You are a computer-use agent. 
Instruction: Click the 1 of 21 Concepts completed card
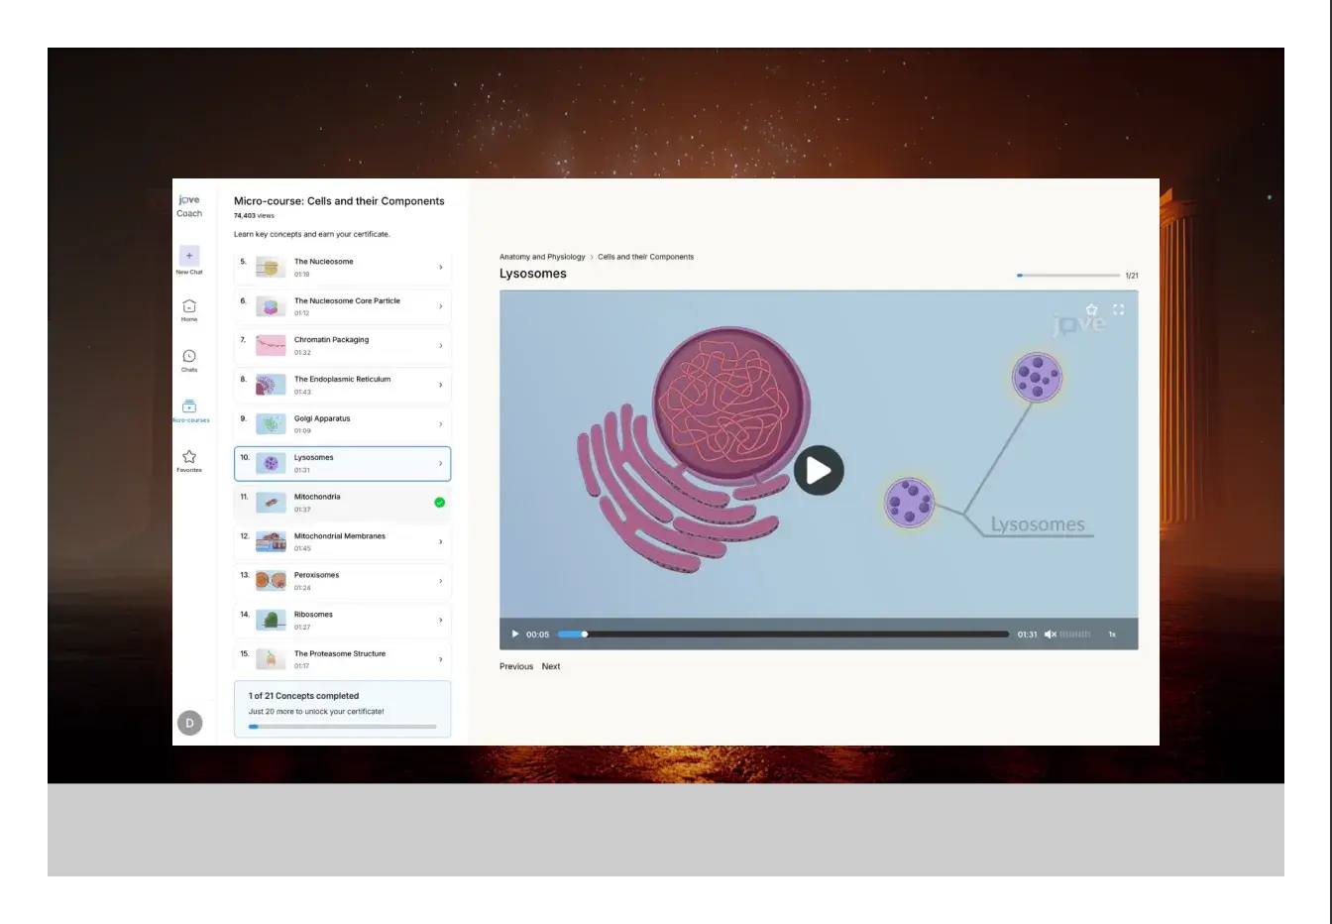(343, 709)
